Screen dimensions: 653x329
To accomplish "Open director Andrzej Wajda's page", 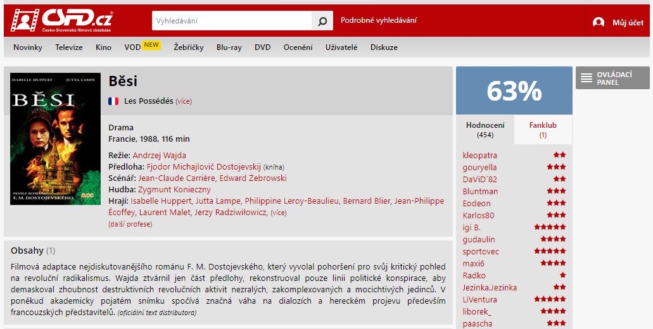I will [x=160, y=156].
